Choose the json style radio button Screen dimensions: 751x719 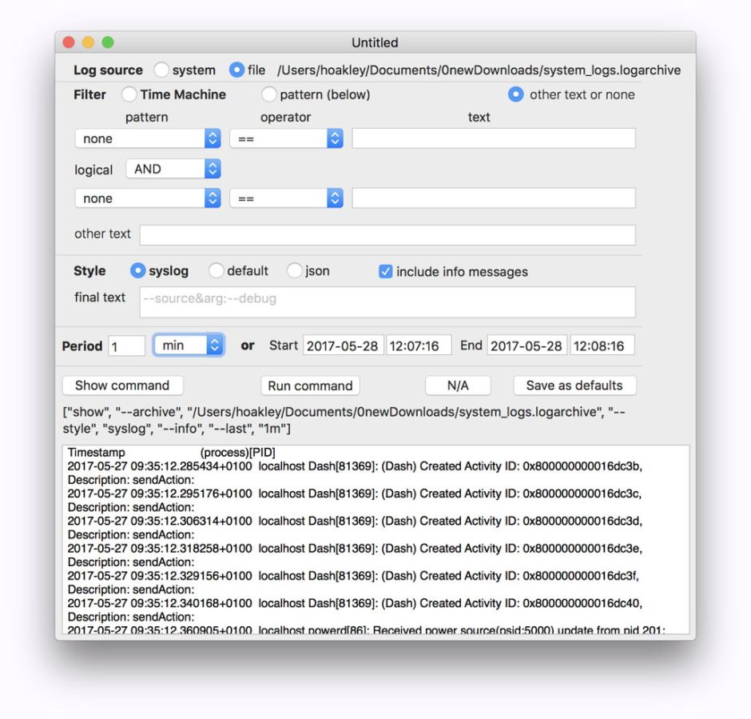[295, 271]
